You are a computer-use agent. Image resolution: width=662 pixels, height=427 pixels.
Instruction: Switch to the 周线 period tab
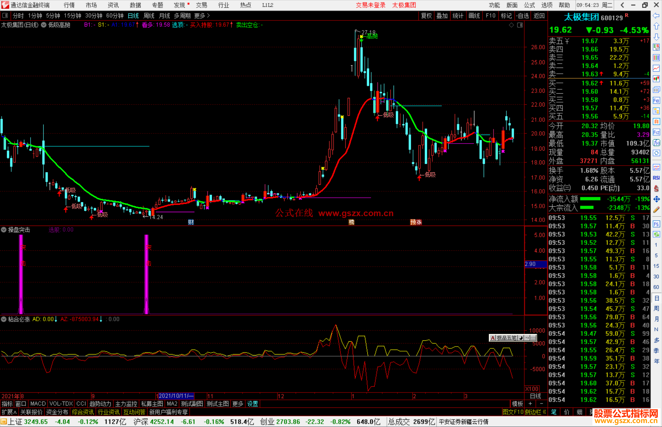pos(149,16)
